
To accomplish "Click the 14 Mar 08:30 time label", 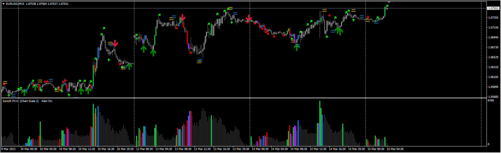I will tap(299, 149).
